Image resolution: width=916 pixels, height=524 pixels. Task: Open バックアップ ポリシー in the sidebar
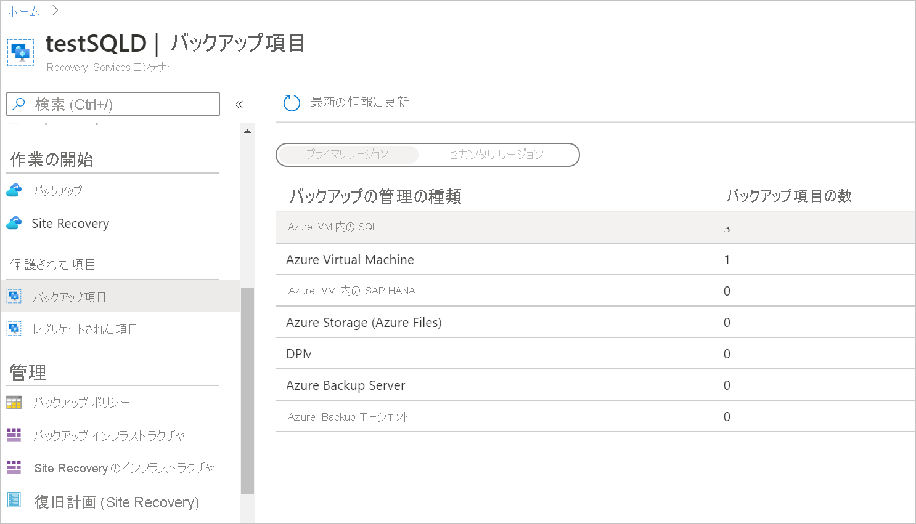coord(81,403)
